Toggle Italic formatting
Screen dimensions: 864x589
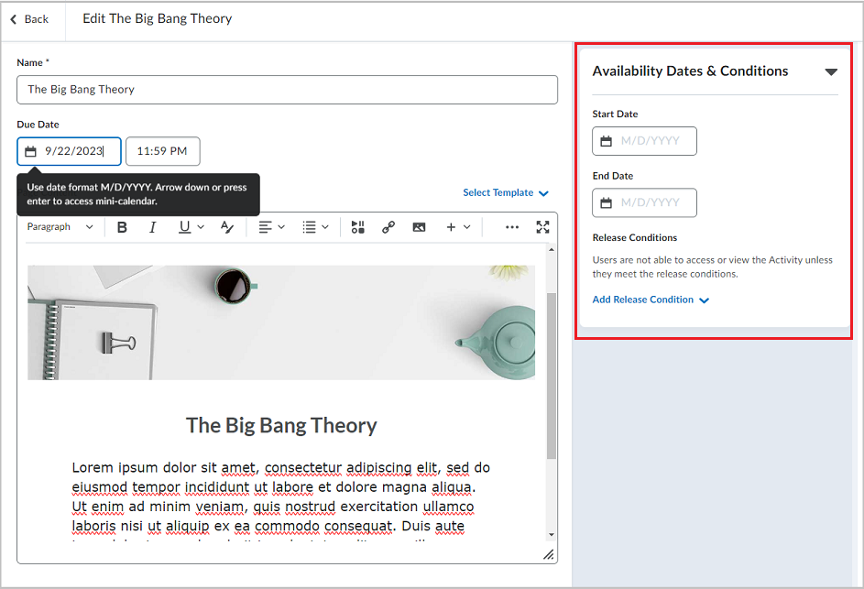coord(153,227)
